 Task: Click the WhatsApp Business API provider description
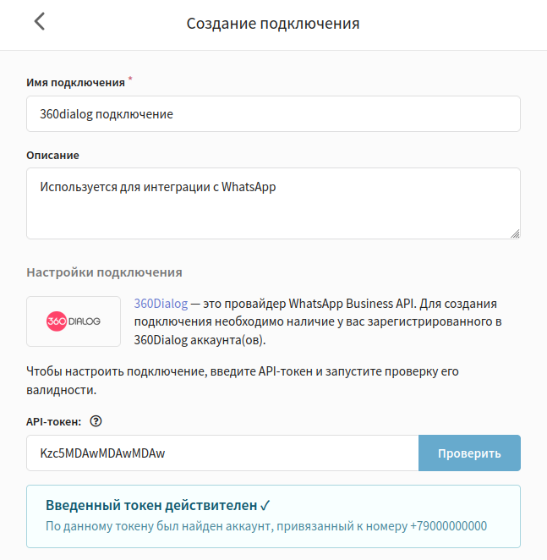318,321
